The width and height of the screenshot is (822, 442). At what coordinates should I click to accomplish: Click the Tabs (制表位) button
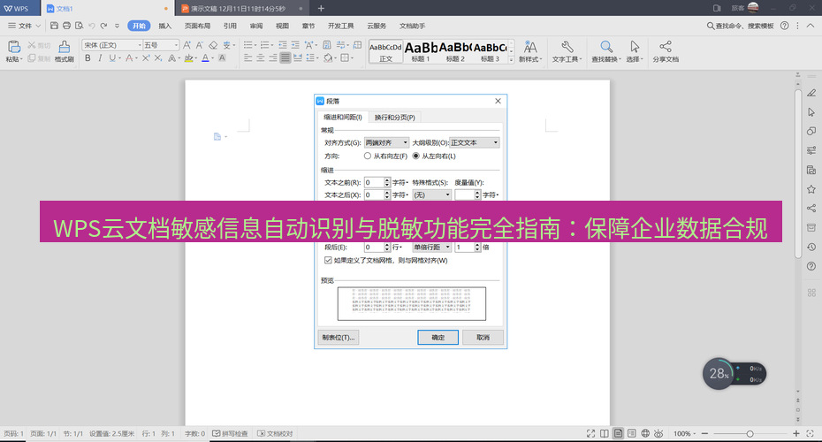pos(339,337)
